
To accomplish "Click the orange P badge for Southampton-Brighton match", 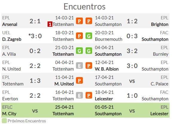I will [89, 21].
